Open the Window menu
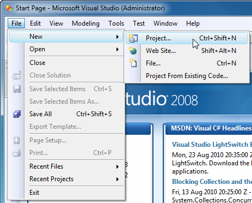The height and width of the screenshot is (203, 252). tap(165, 23)
